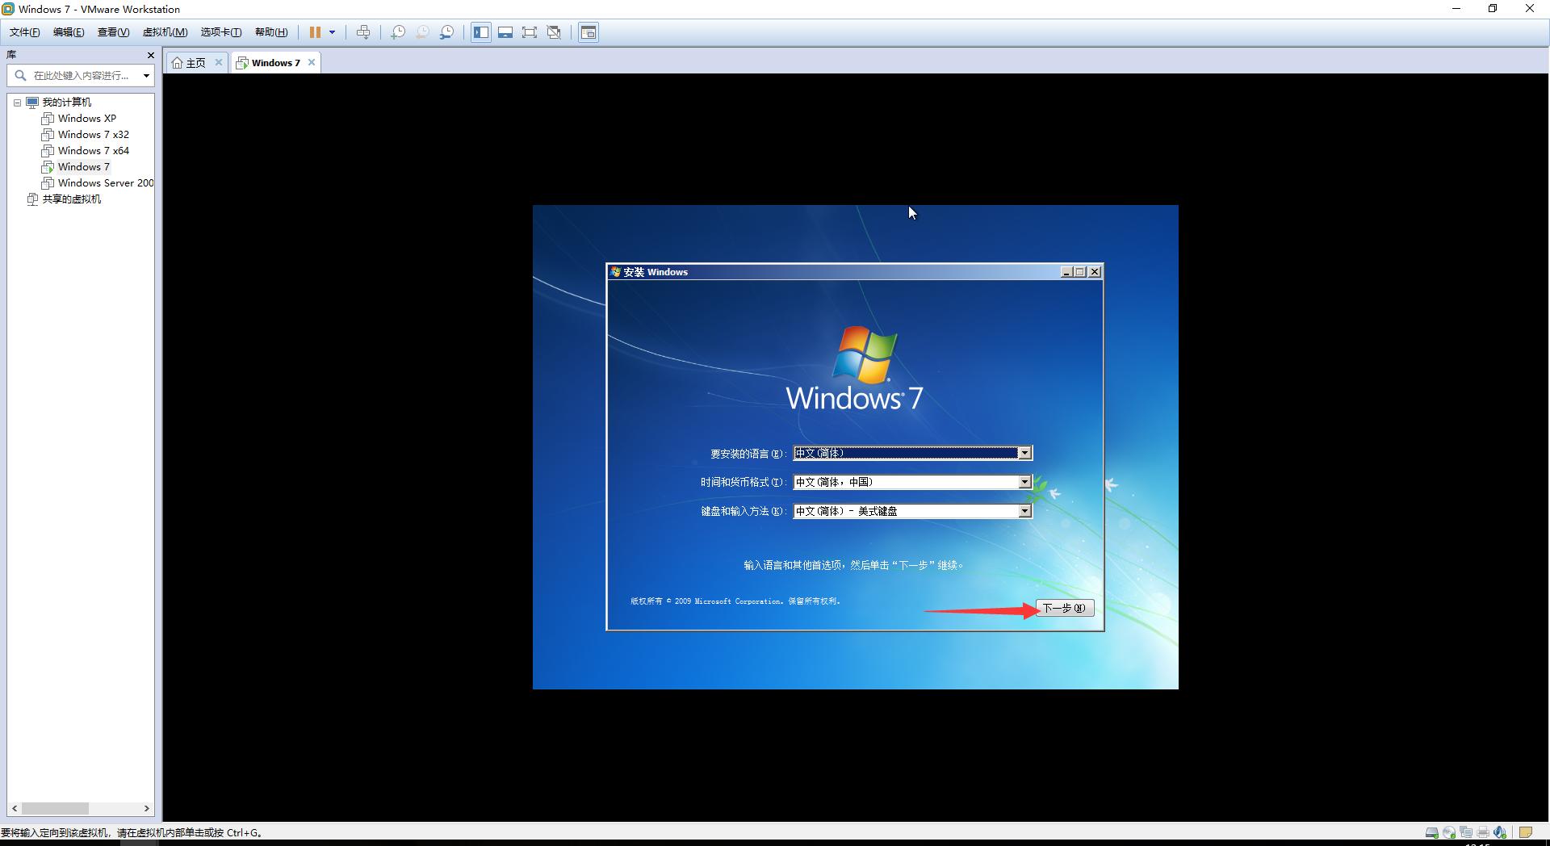The width and height of the screenshot is (1550, 846).
Task: Toggle the library panel visibility
Action: click(x=481, y=32)
